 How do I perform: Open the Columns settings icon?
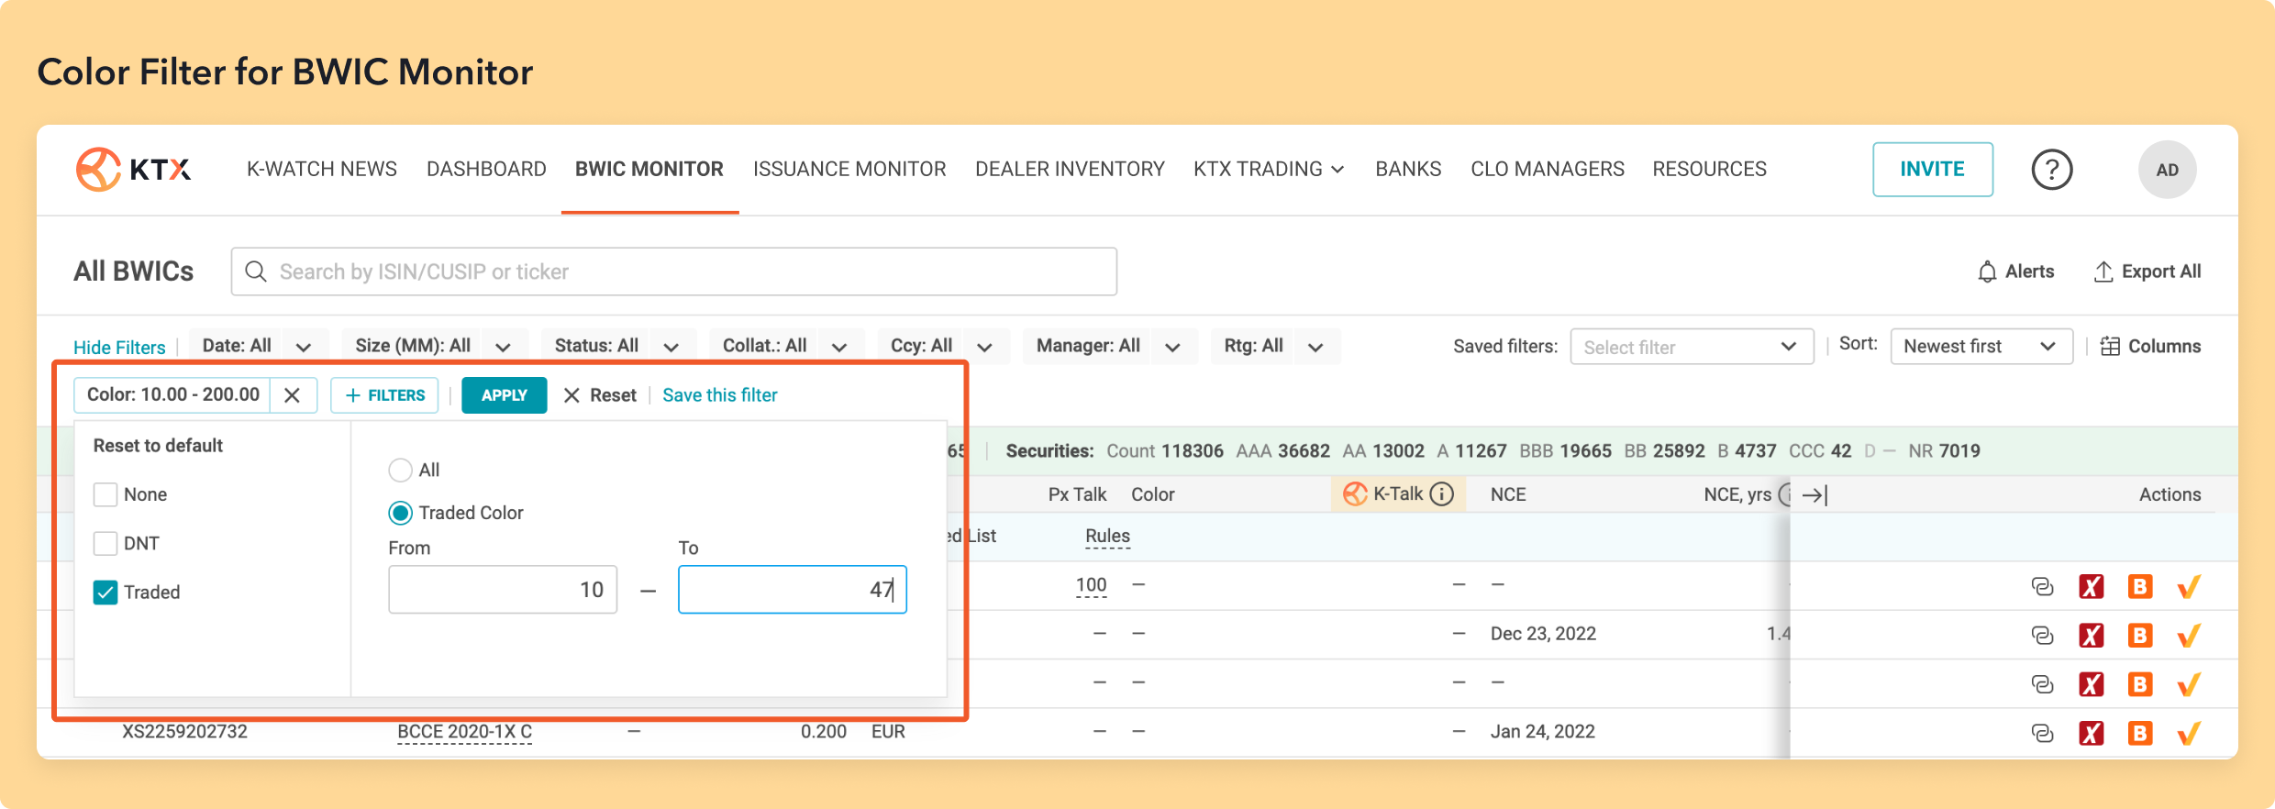coord(2110,347)
